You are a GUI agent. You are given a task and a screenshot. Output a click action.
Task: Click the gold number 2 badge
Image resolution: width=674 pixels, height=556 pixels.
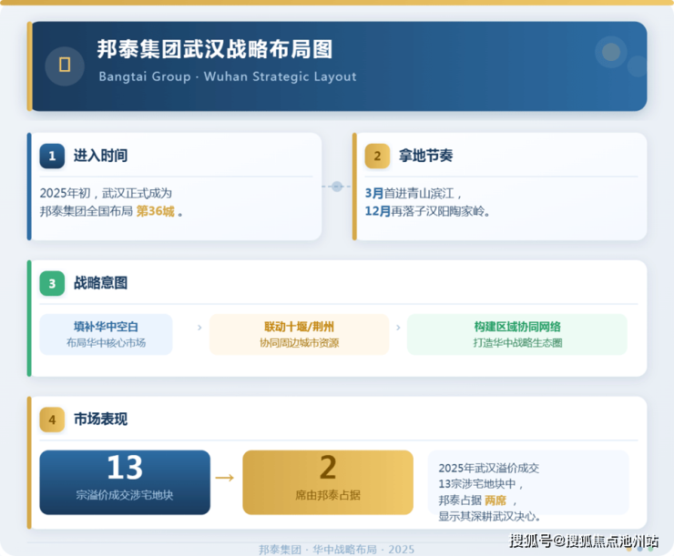[x=377, y=156]
